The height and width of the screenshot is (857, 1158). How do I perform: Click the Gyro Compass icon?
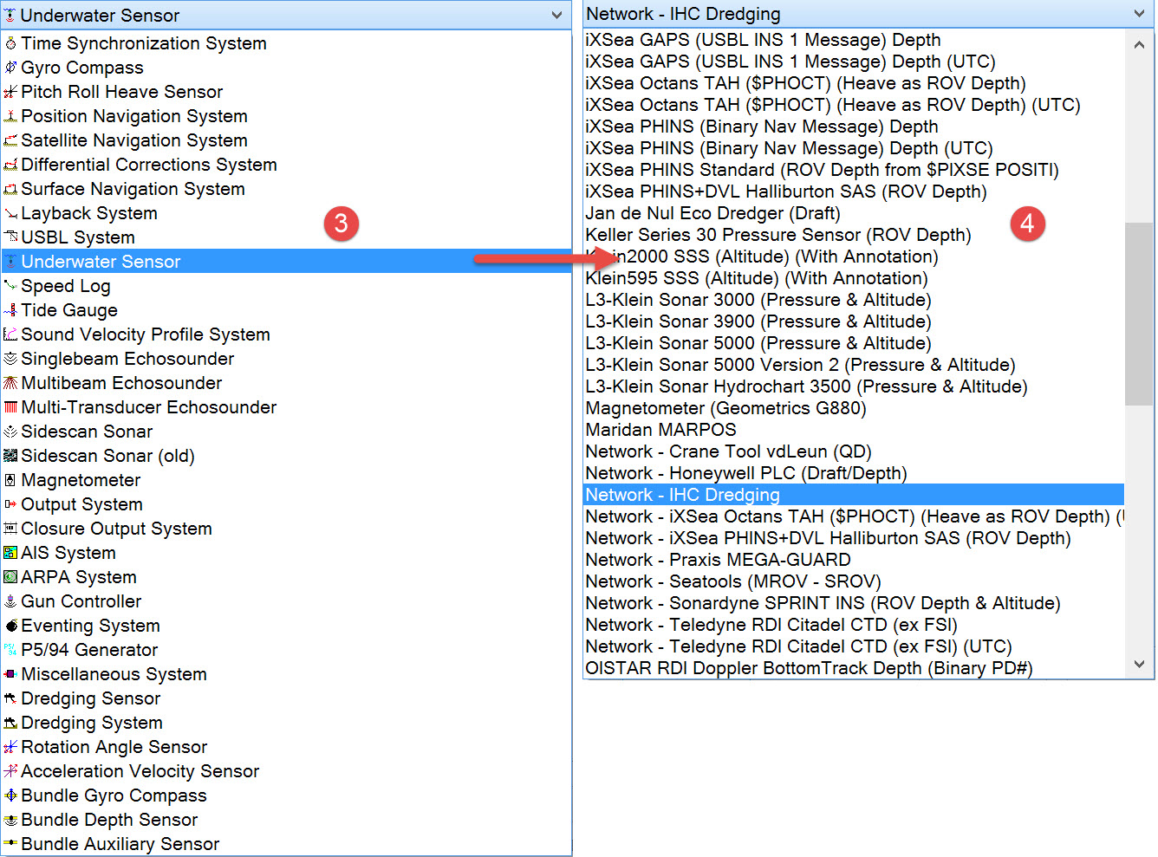(10, 68)
